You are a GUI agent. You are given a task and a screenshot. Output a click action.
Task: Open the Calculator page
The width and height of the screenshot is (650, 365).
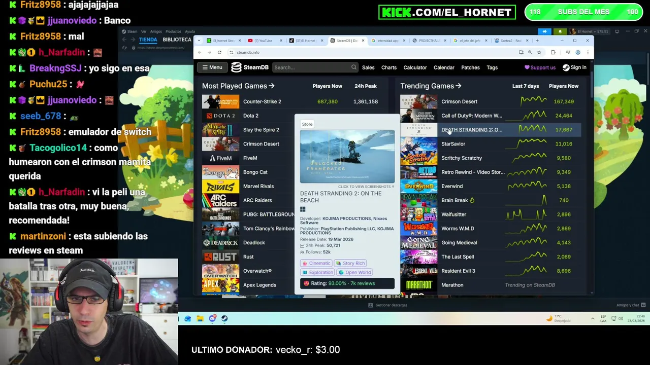415,67
